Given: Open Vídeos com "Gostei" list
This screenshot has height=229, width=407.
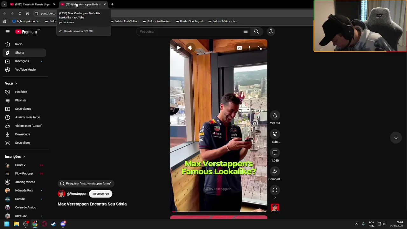Looking at the screenshot, I should (24, 126).
